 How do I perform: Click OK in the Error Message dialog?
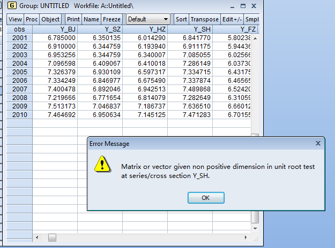[x=206, y=198]
